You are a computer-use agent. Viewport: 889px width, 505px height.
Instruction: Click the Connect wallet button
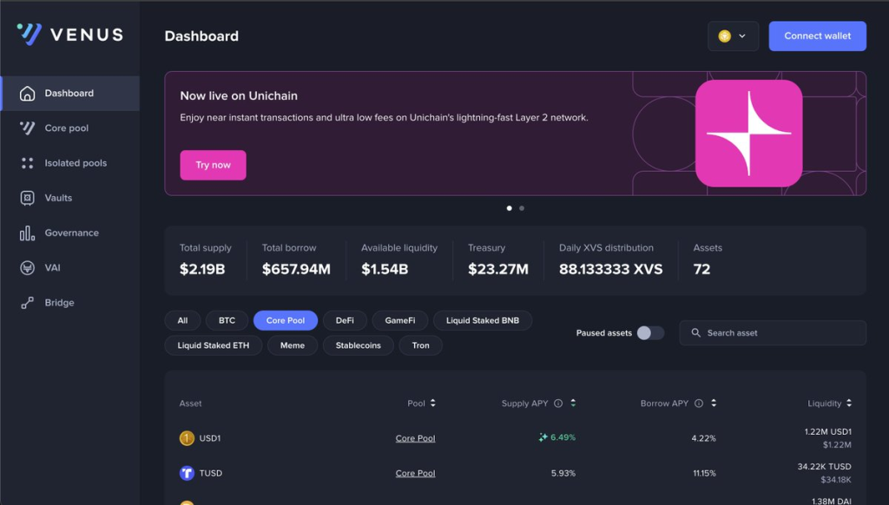817,36
